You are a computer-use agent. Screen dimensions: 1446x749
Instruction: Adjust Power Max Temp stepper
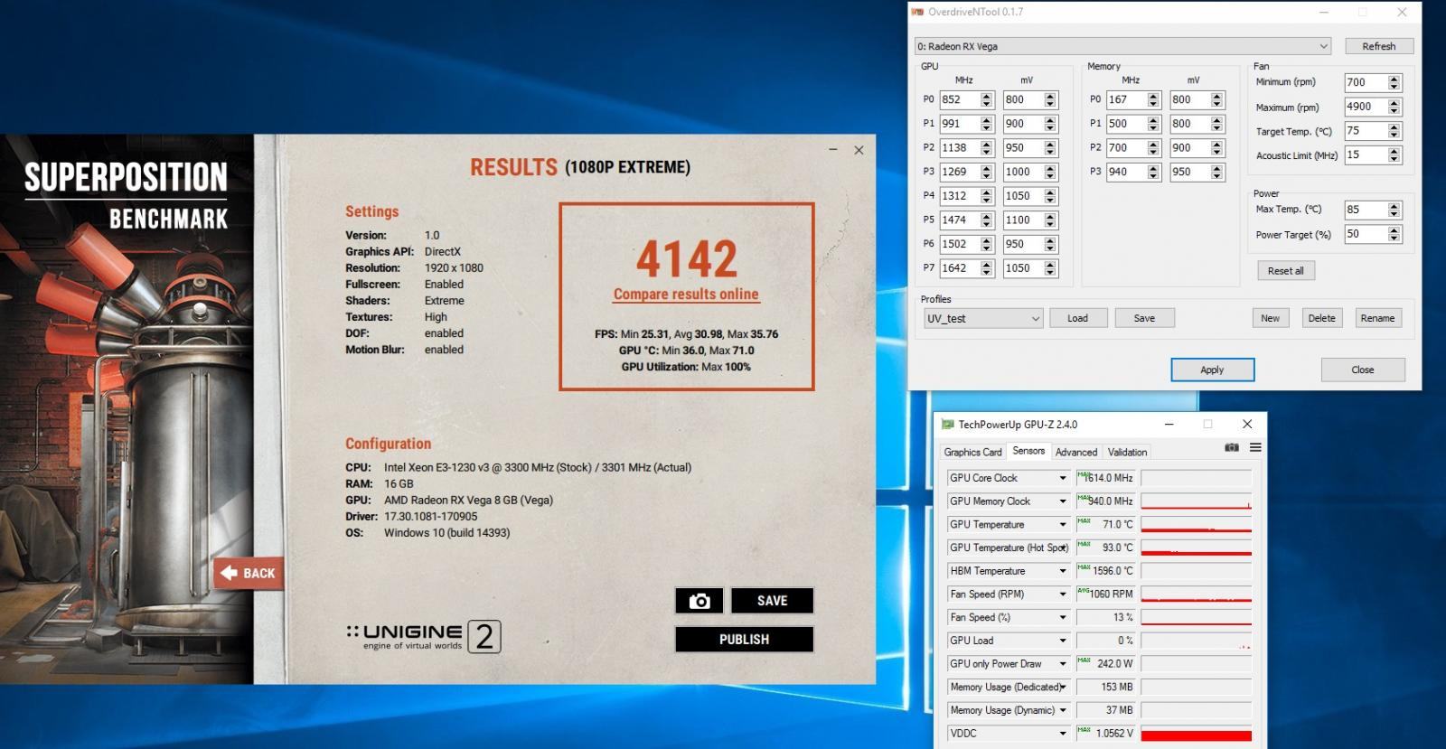coord(1394,210)
